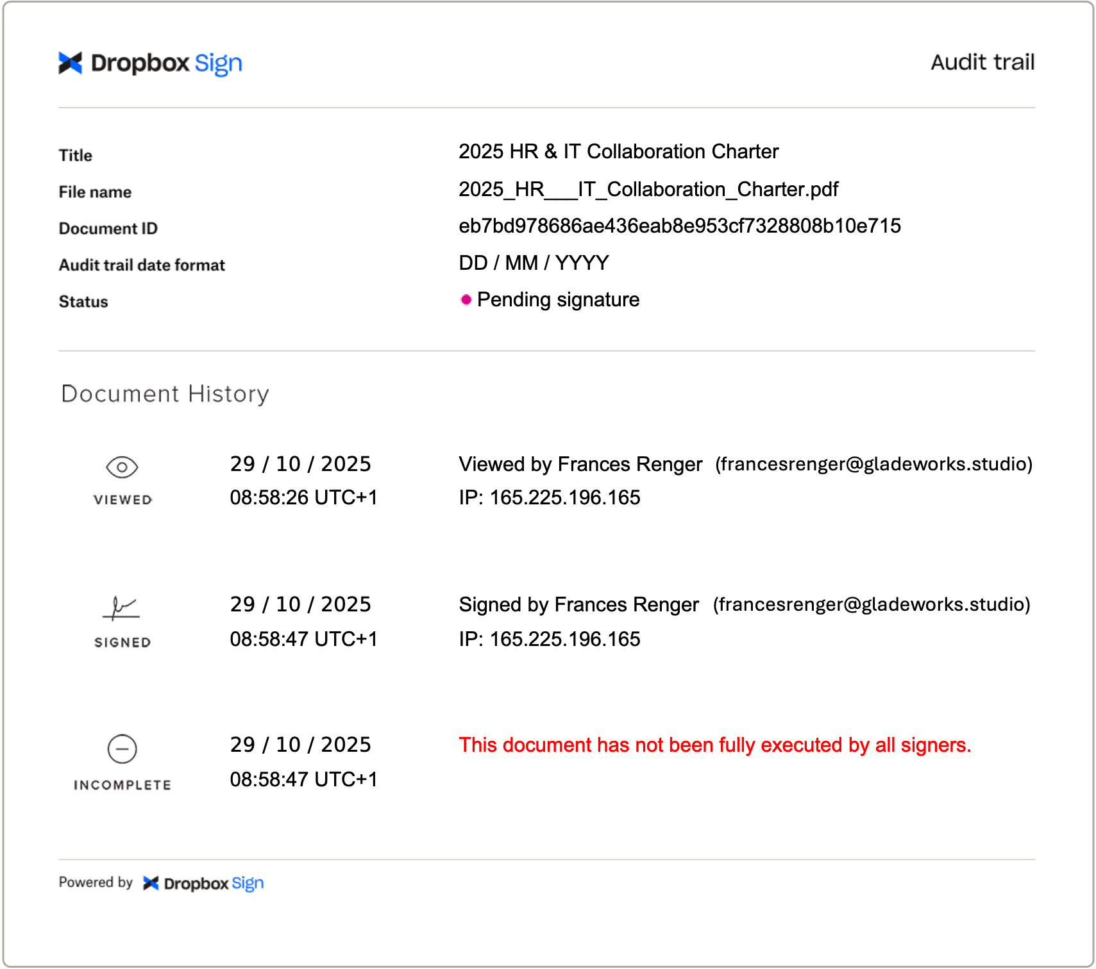Screen dimensions: 1096x969
Task: Click the minus symbol inside the INCOMPLETE badge
Action: click(x=123, y=749)
